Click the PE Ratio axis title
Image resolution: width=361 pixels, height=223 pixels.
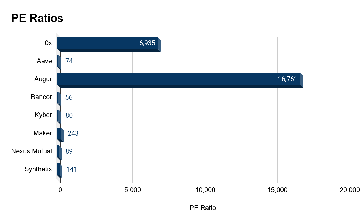pyautogui.click(x=203, y=208)
